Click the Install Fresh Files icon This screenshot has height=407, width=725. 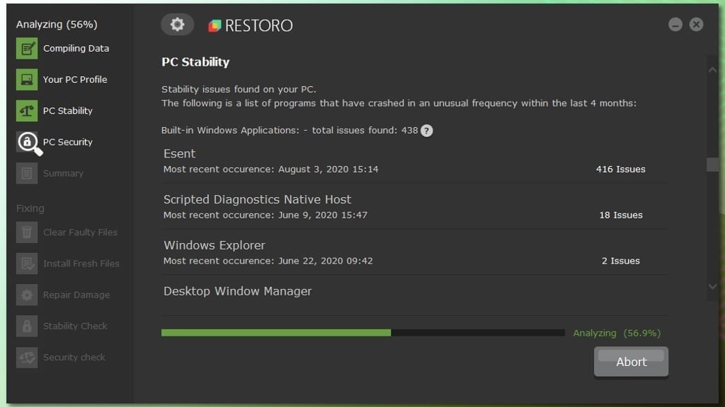(x=27, y=264)
